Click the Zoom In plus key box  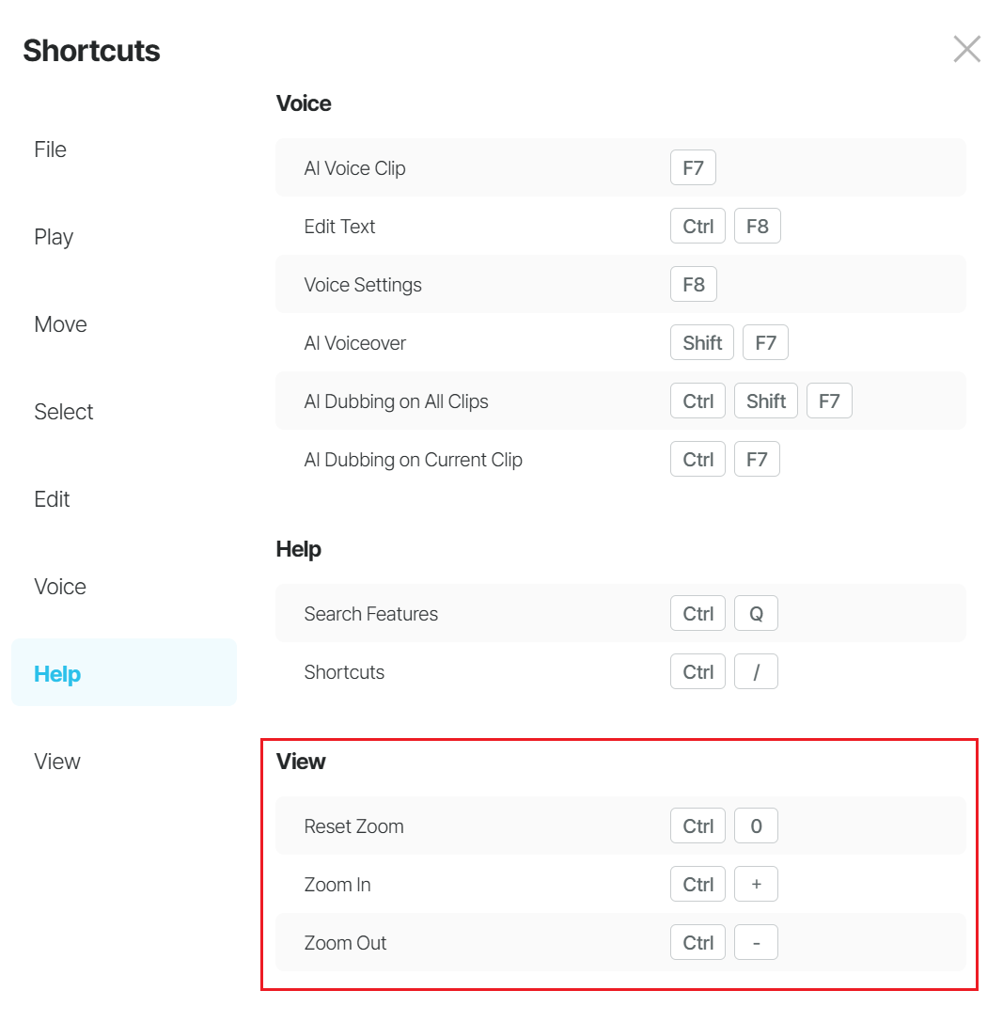tap(756, 884)
